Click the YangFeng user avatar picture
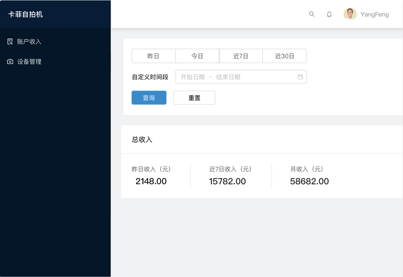403x277 pixels. coord(350,14)
